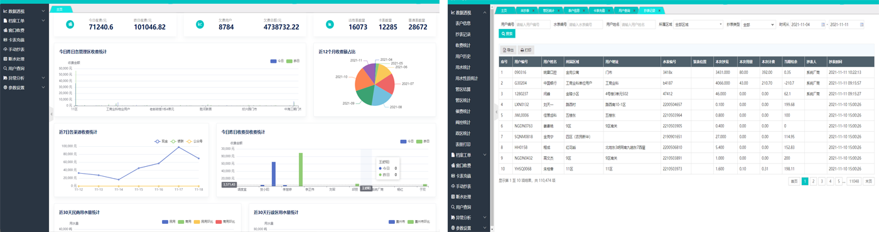The height and width of the screenshot is (232, 879).
Task: Click the 远传表数量 stat card icon
Action: [330, 24]
